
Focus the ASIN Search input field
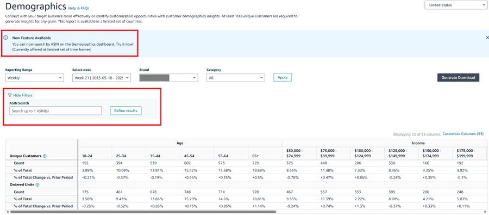[x=55, y=110]
